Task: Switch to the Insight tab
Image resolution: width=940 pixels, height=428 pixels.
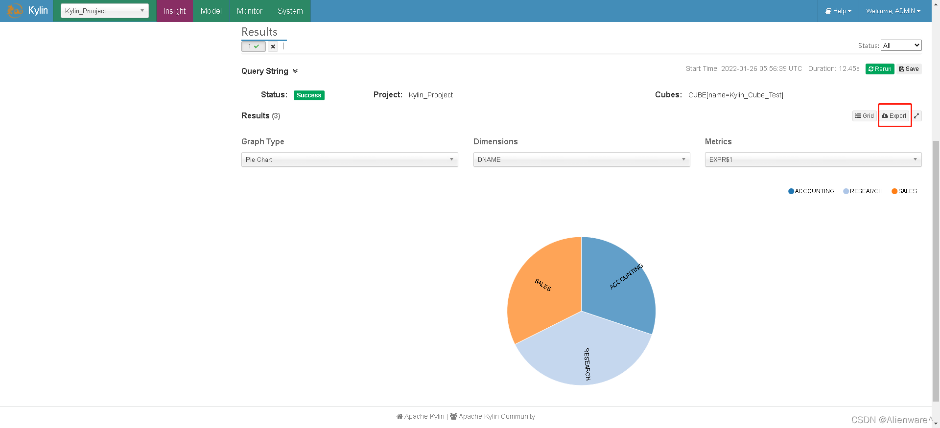Action: (175, 11)
